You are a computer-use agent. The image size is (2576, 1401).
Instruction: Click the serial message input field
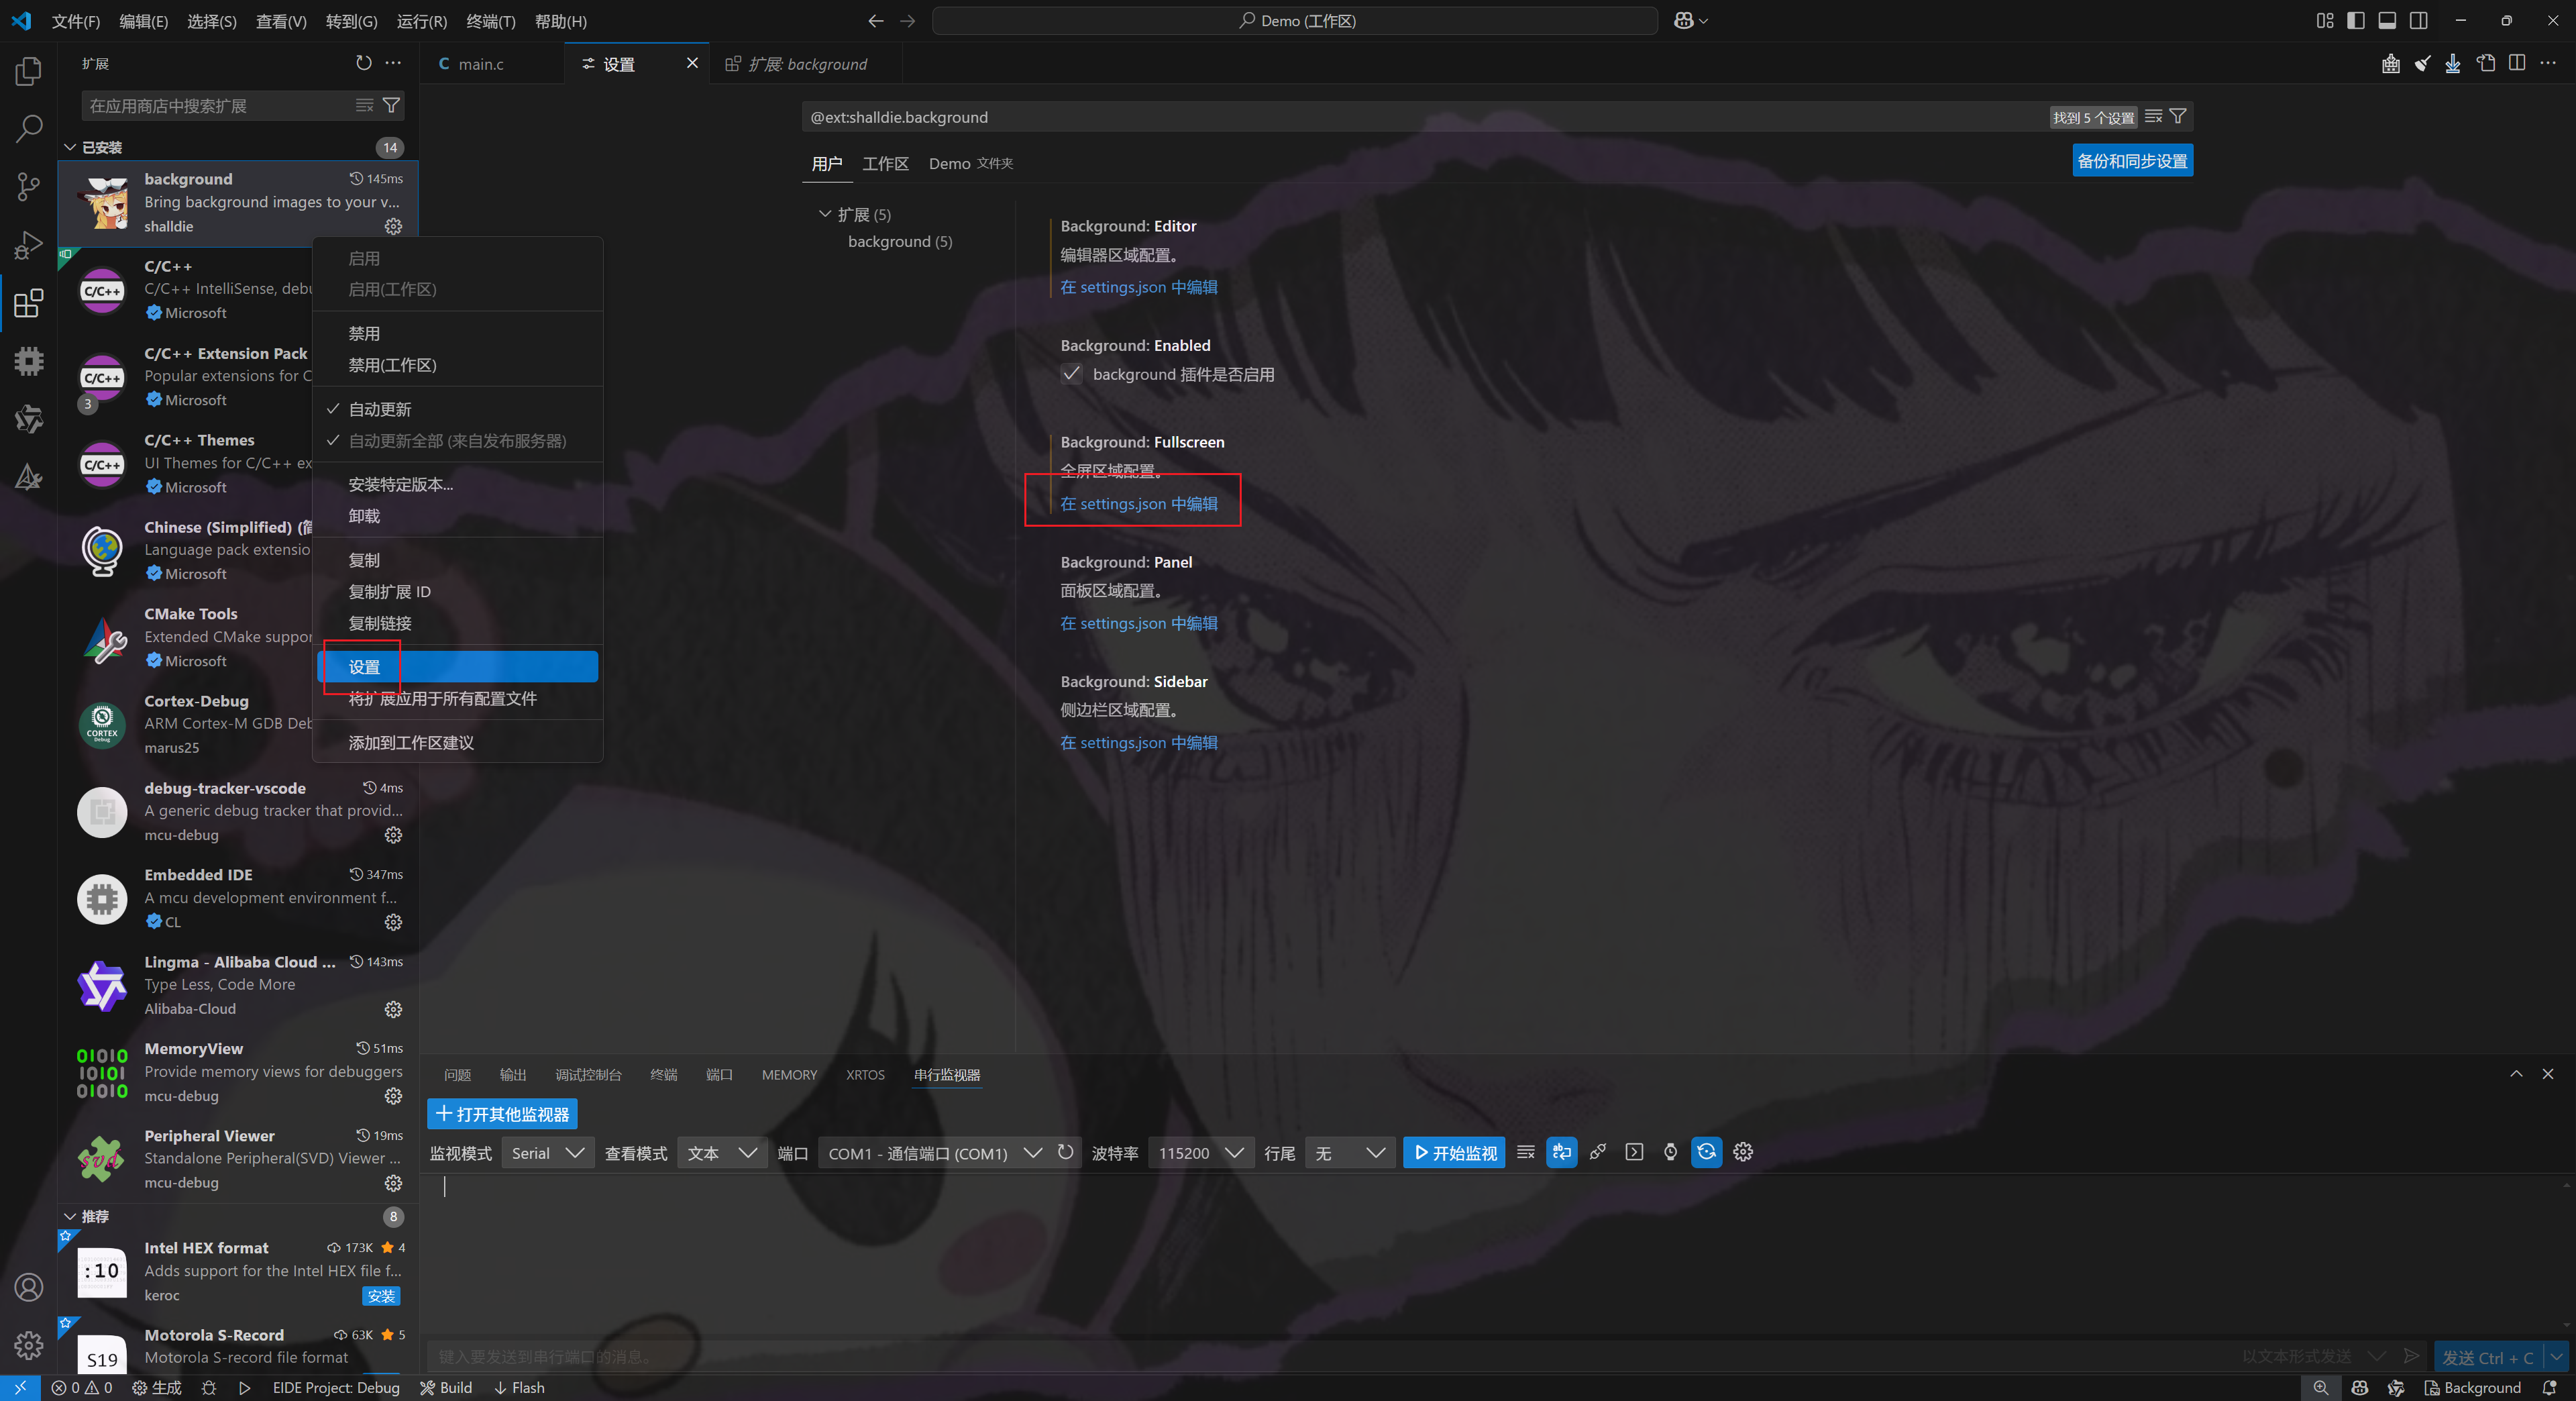click(x=1330, y=1357)
